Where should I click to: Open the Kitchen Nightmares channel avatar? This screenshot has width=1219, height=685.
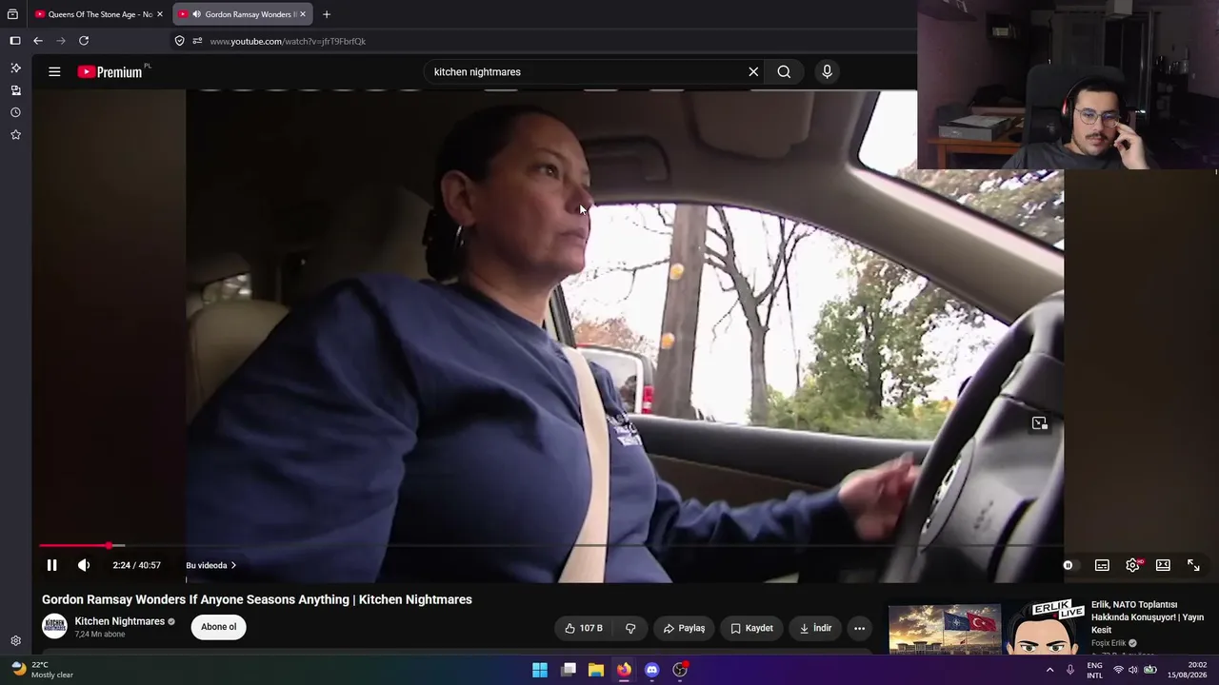pyautogui.click(x=54, y=626)
